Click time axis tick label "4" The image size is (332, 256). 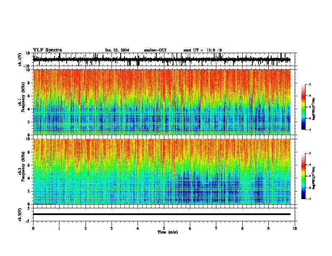click(138, 228)
